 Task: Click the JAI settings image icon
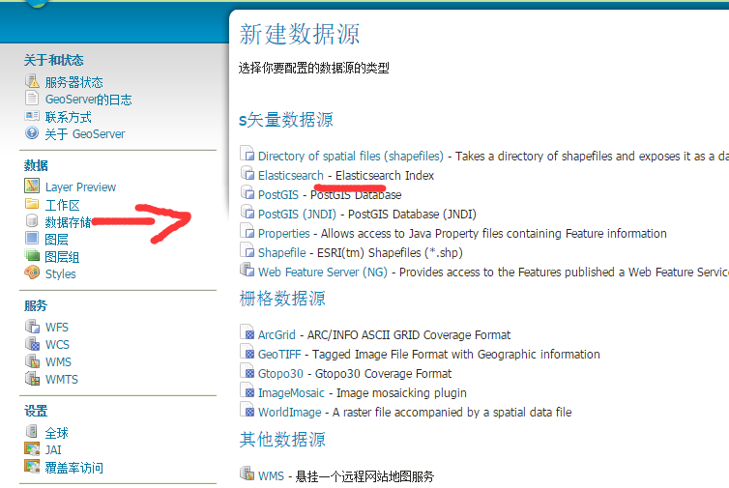coord(32,448)
